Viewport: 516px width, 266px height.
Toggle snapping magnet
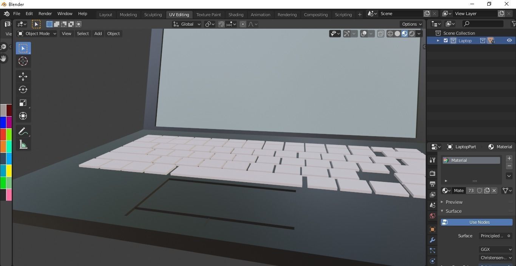point(221,24)
